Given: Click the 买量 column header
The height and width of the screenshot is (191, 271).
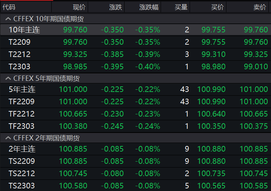Looking at the screenshot, I should click(181, 7).
